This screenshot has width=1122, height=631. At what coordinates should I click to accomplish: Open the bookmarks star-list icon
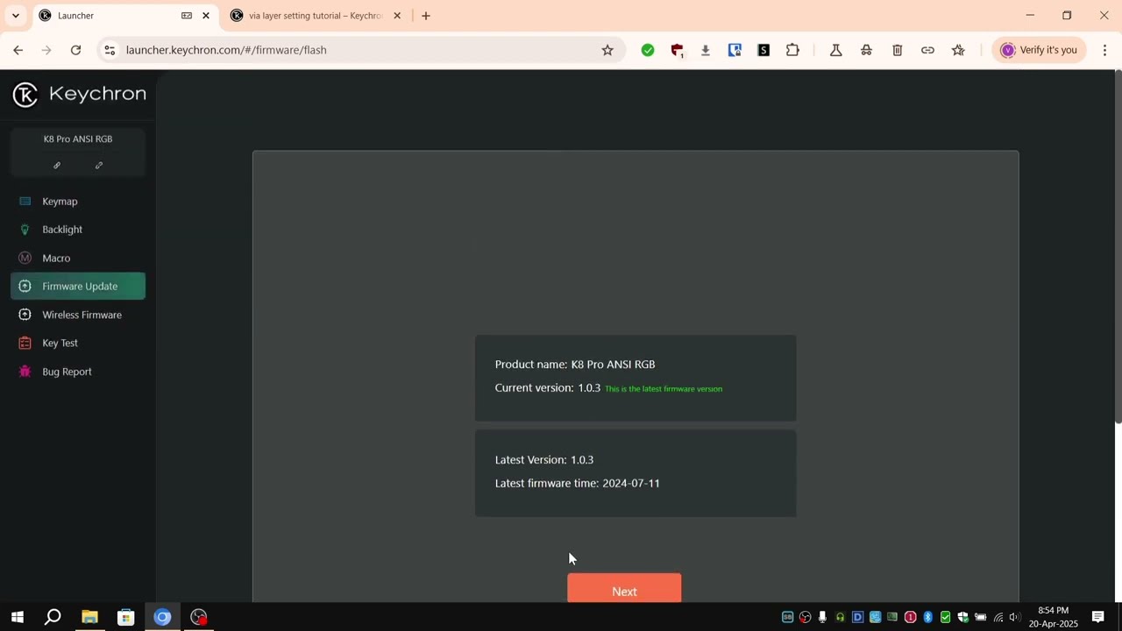958,50
